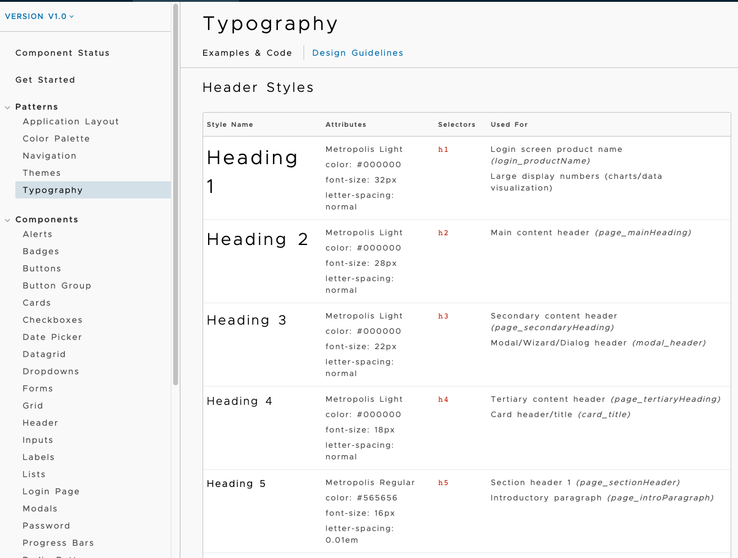The image size is (738, 558).
Task: Click the sidebar vertical scrollbar
Action: tap(176, 194)
